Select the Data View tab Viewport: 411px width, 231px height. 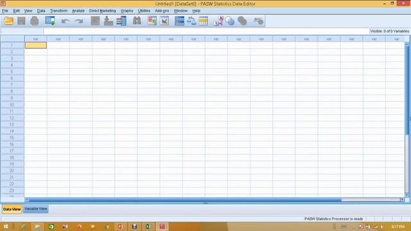pos(12,209)
